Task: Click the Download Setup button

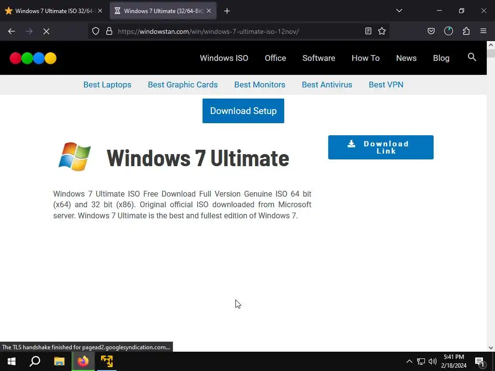Action: (x=244, y=111)
